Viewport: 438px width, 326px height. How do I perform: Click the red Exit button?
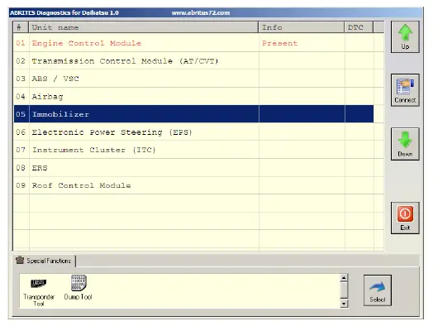click(x=405, y=218)
